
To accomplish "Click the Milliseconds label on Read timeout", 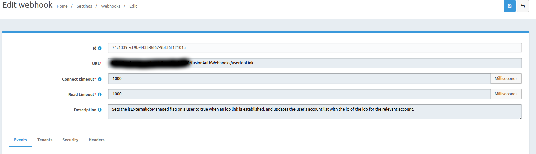I will point(506,94).
